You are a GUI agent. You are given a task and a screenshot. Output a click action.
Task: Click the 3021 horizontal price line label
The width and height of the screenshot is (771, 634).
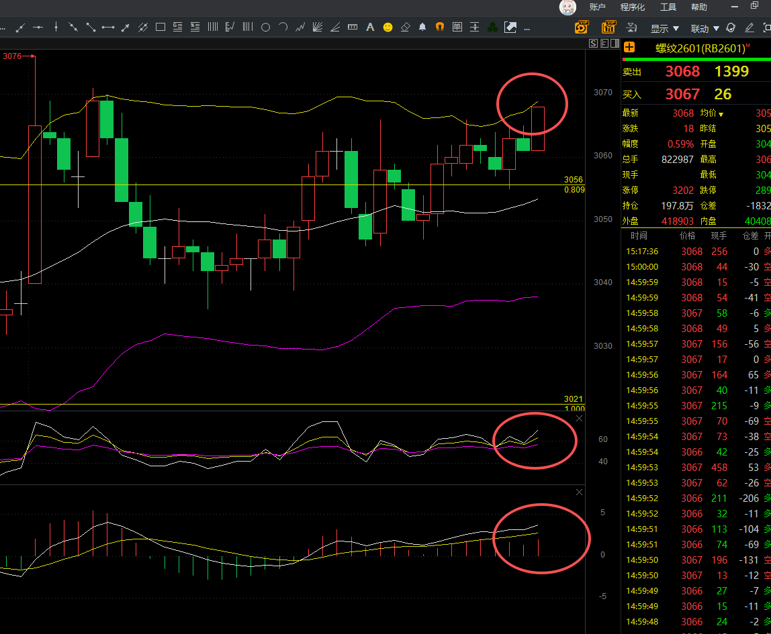coord(574,399)
